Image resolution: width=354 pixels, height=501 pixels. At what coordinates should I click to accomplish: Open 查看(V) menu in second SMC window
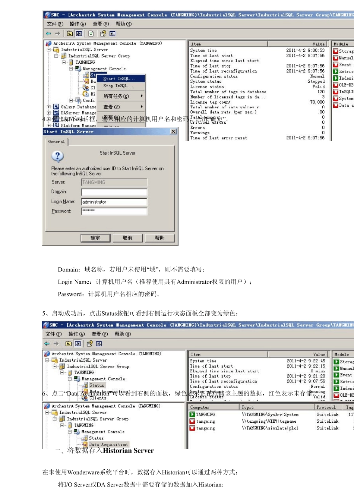coord(99,334)
